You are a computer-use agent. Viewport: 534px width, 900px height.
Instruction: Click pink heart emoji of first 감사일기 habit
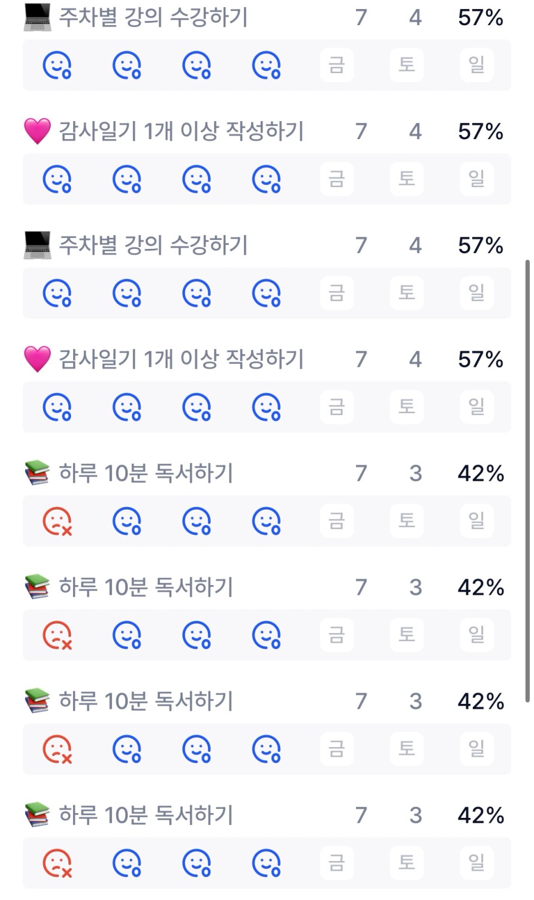(37, 131)
